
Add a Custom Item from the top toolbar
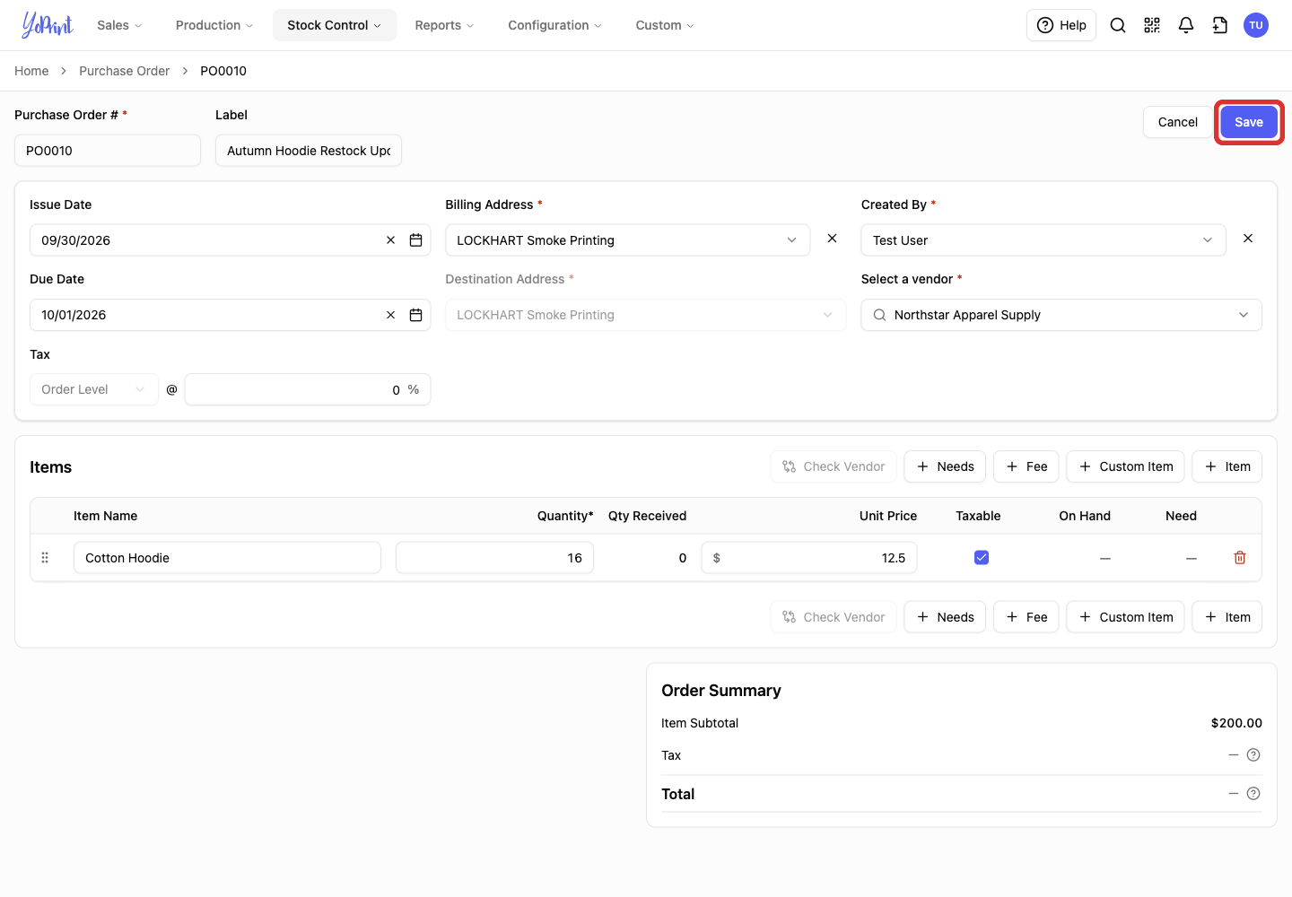coord(1126,466)
